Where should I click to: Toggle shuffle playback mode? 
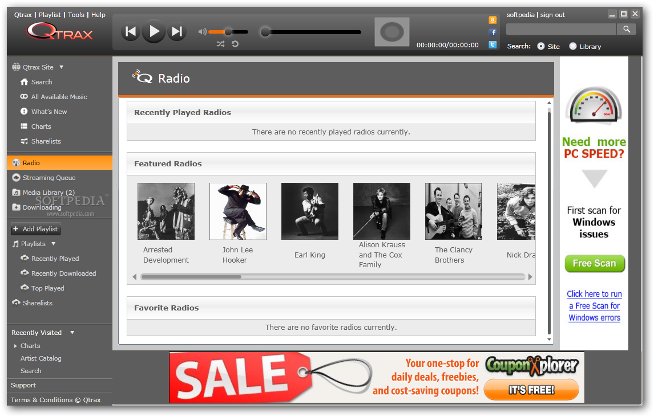click(221, 44)
